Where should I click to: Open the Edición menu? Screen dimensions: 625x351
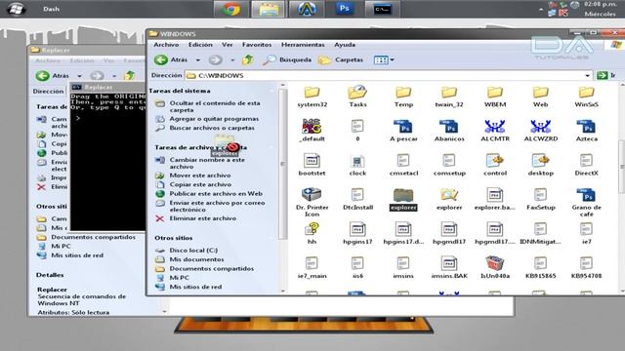point(200,45)
